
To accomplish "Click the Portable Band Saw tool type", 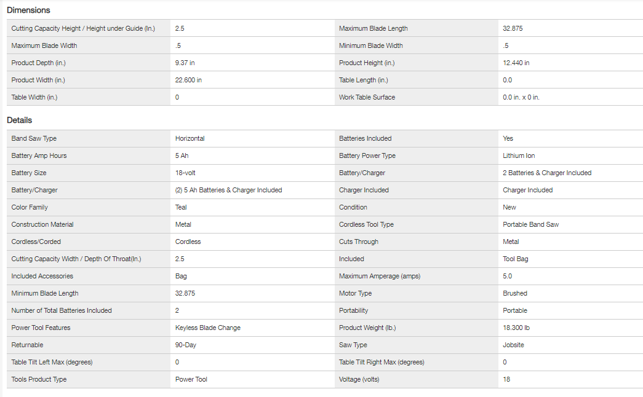I will click(x=530, y=224).
